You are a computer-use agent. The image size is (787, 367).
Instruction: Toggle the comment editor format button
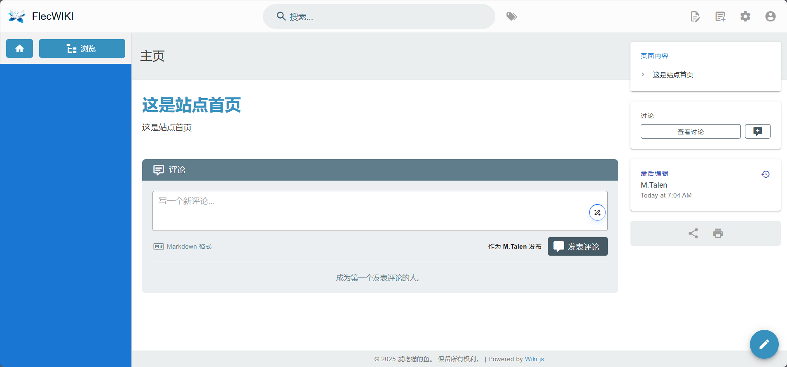pyautogui.click(x=597, y=213)
